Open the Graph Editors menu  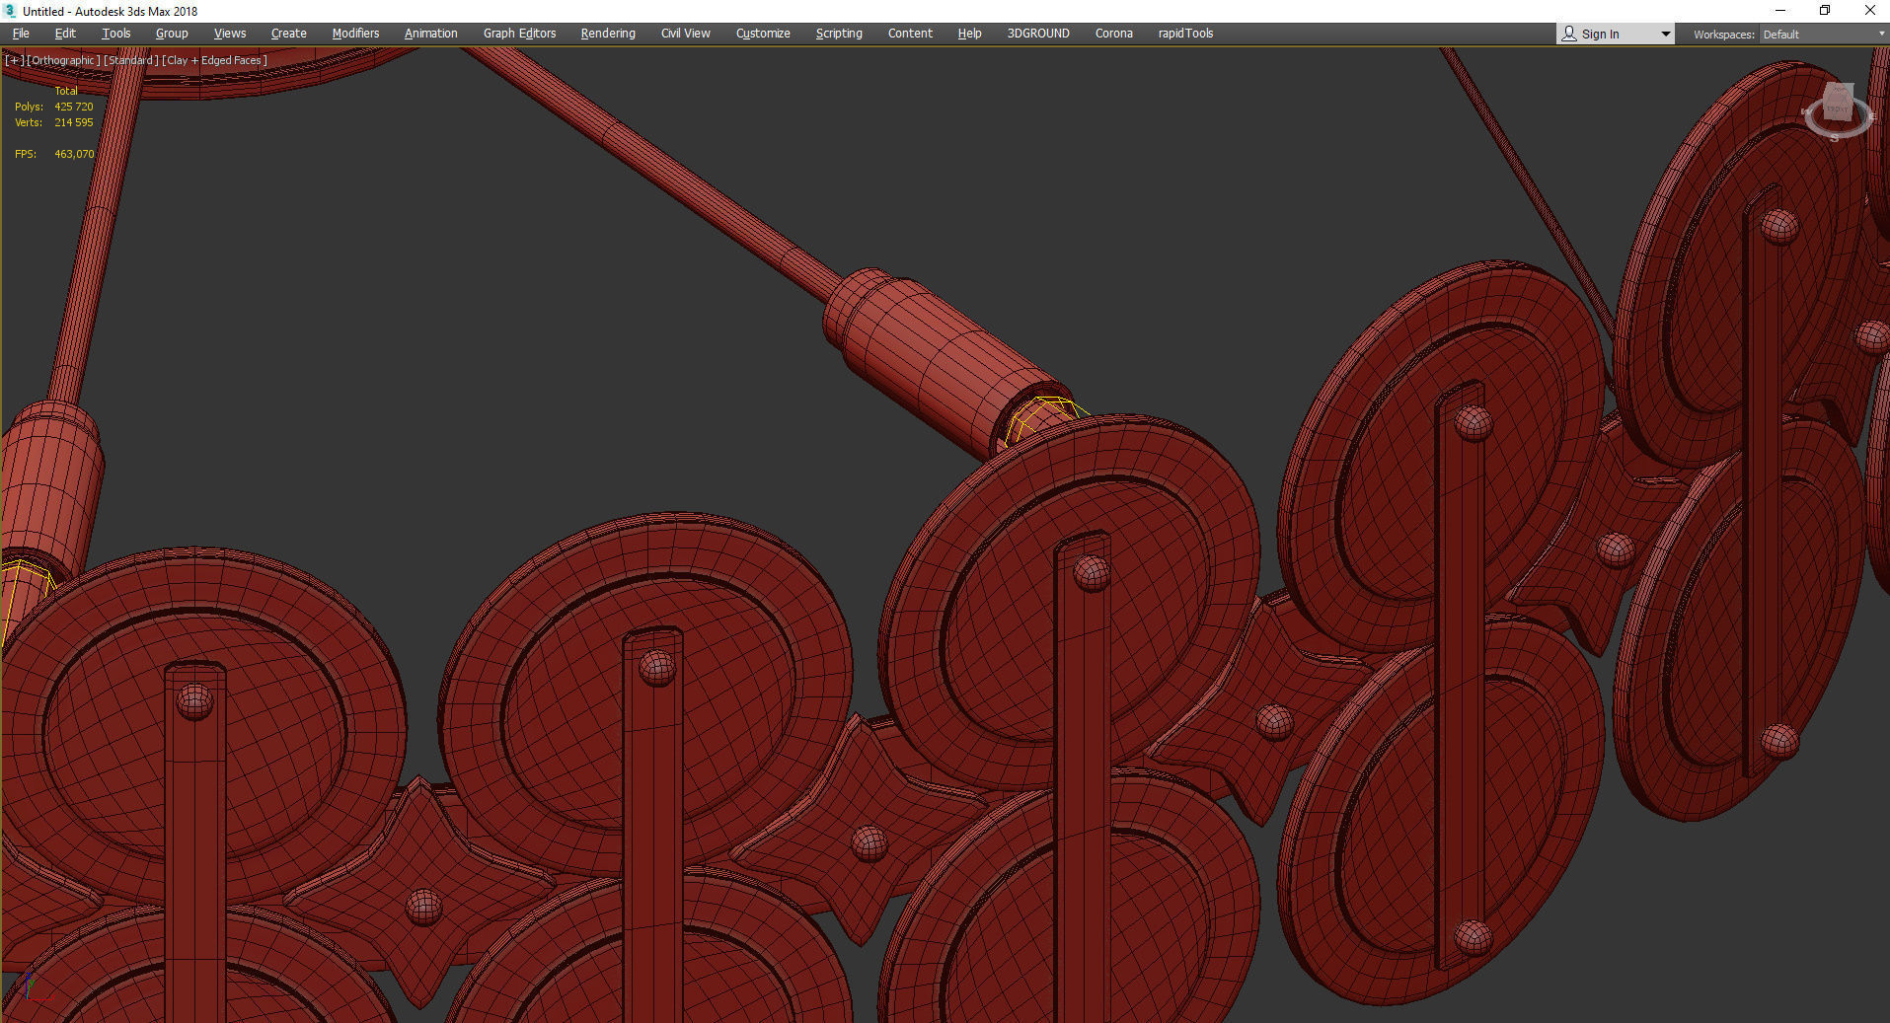(519, 34)
